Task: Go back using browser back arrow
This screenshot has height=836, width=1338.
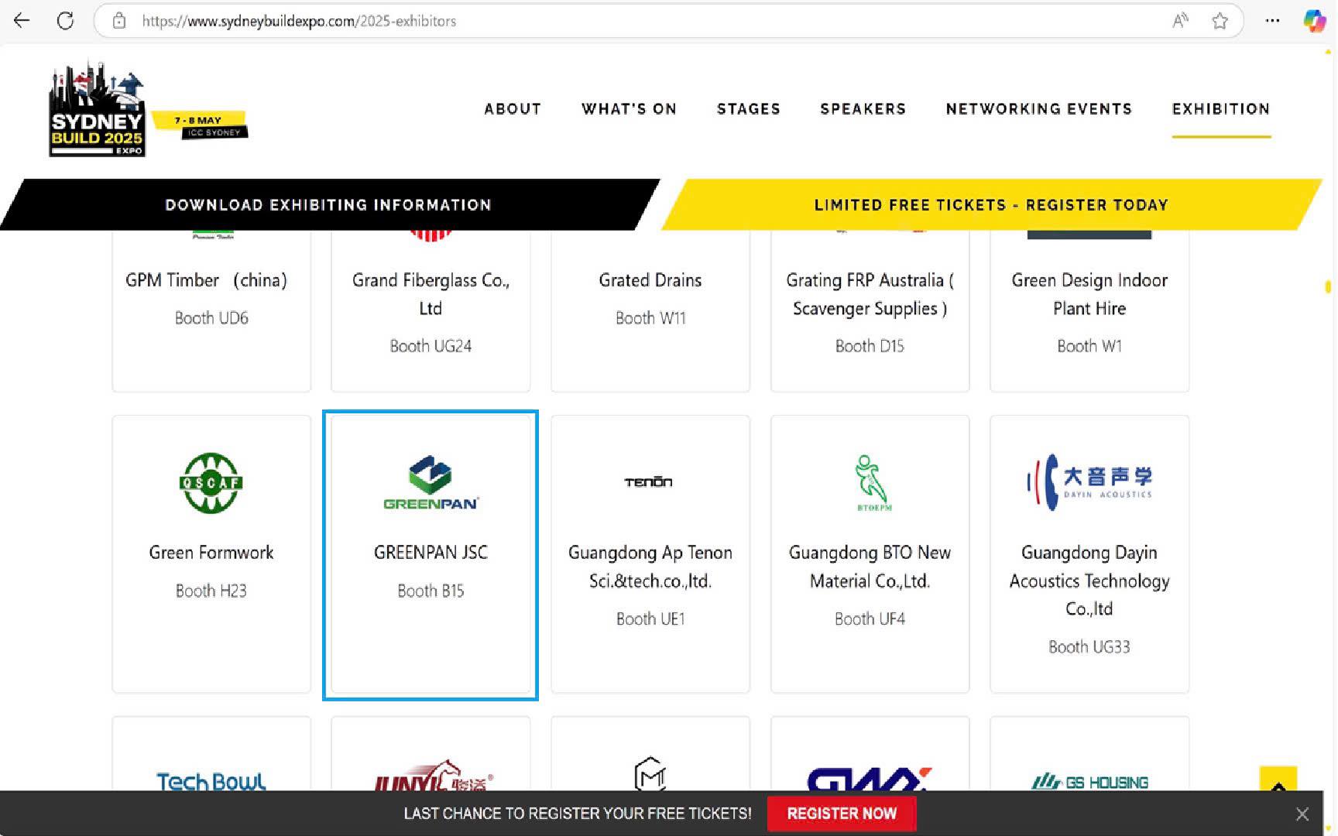Action: (22, 21)
